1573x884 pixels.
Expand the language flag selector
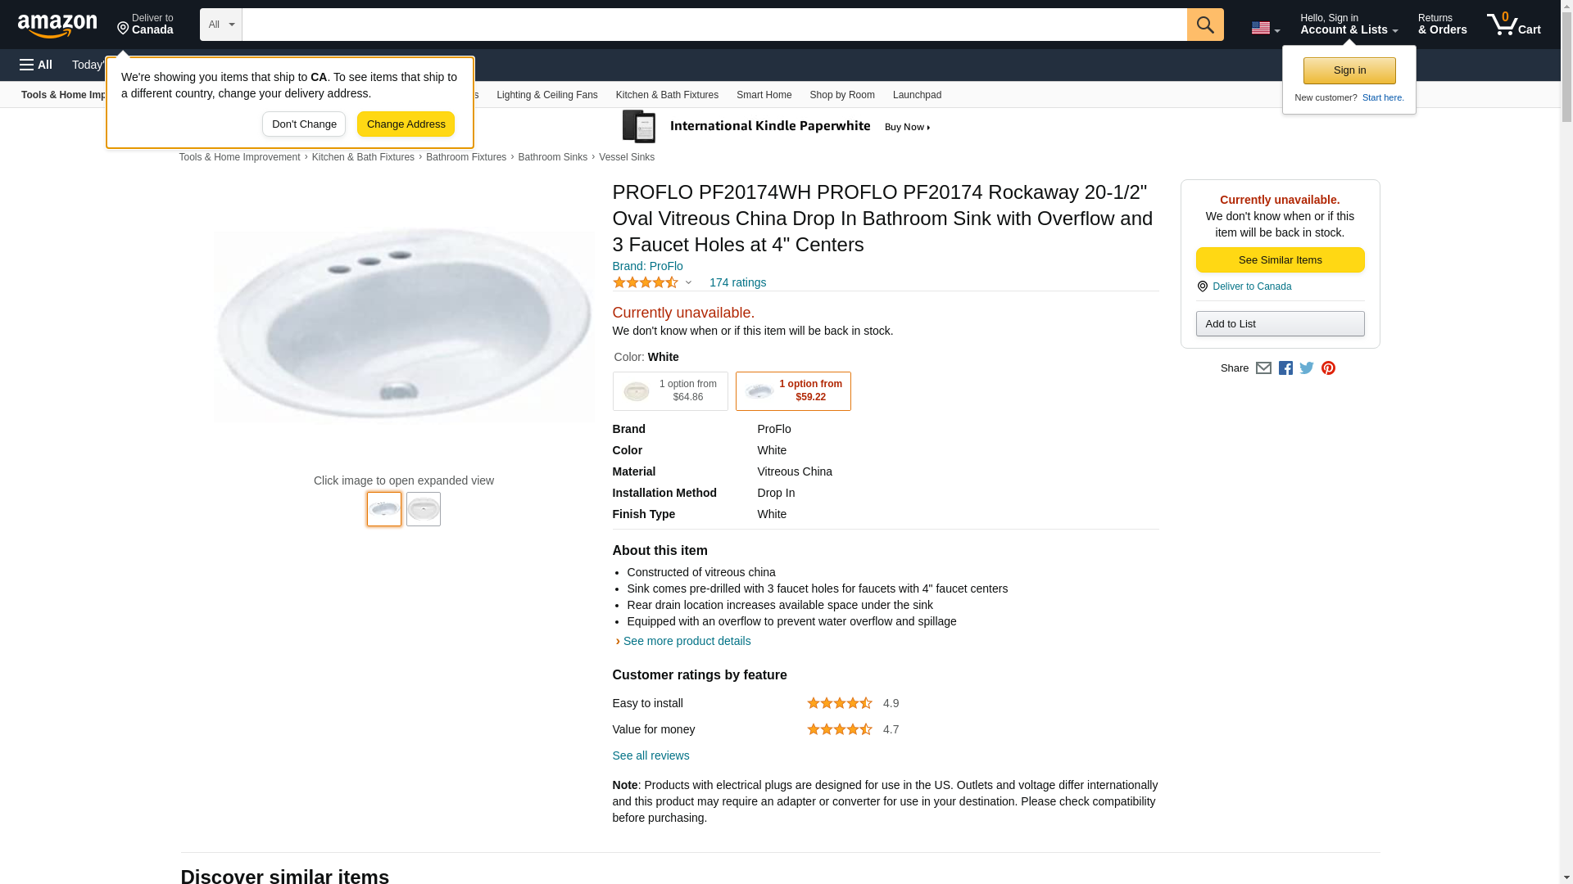click(x=1265, y=28)
